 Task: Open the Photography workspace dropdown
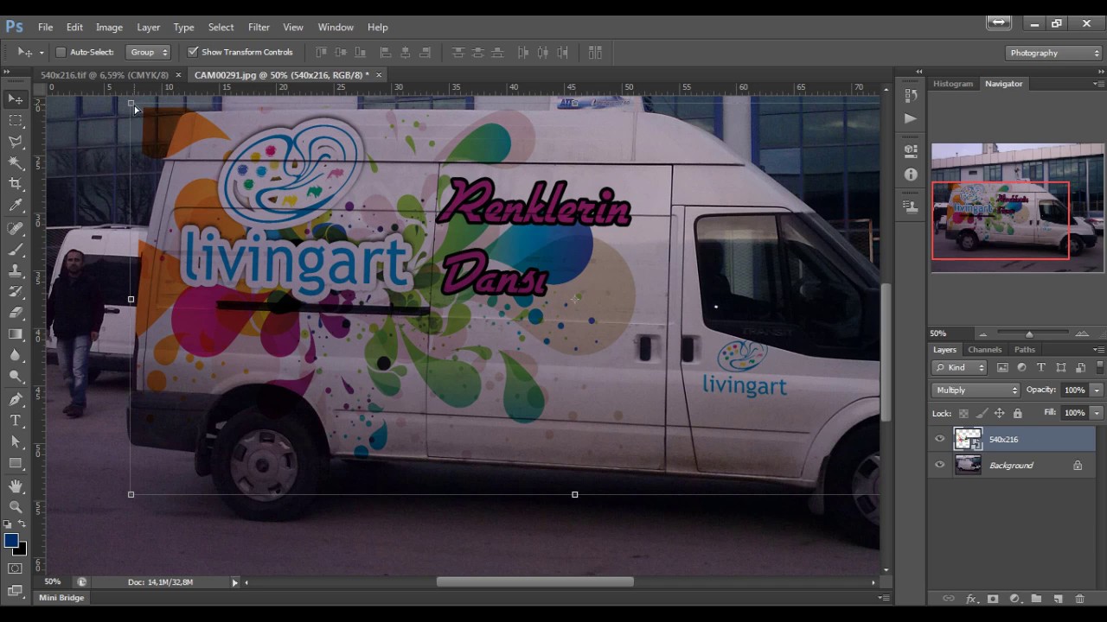(x=1054, y=53)
